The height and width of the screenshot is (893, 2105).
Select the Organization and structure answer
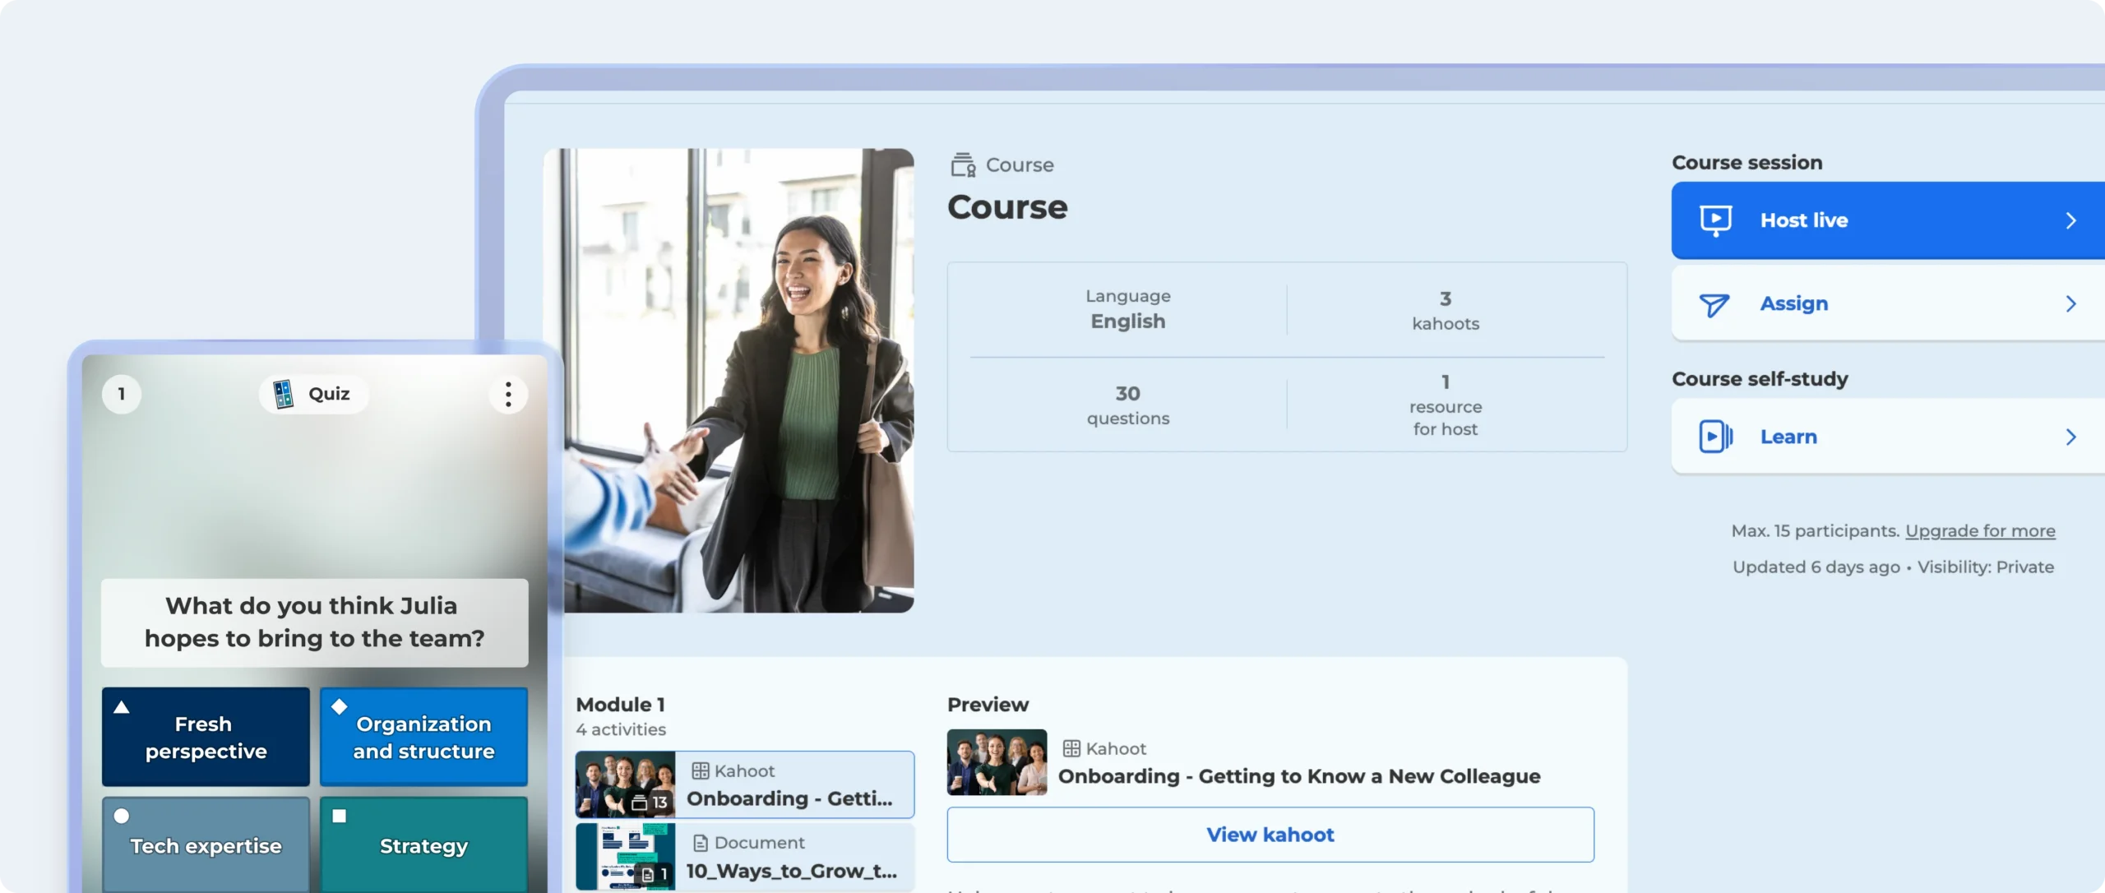click(423, 737)
